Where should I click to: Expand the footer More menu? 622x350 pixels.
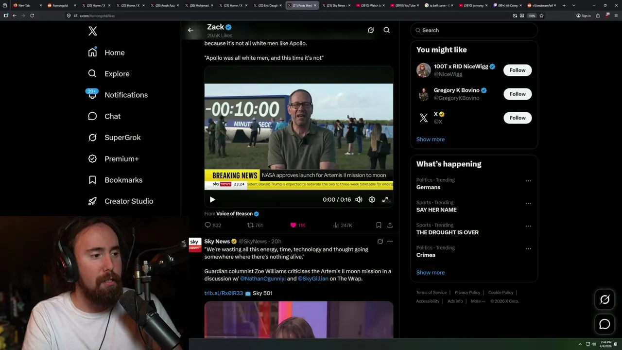pyautogui.click(x=478, y=301)
